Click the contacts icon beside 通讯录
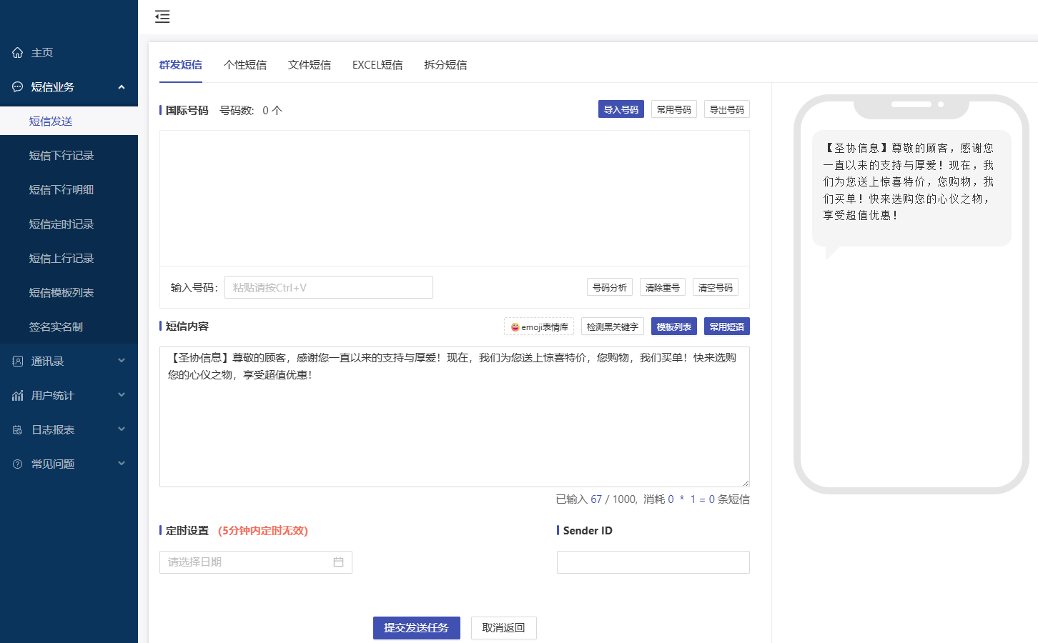Image resolution: width=1038 pixels, height=643 pixels. [18, 362]
